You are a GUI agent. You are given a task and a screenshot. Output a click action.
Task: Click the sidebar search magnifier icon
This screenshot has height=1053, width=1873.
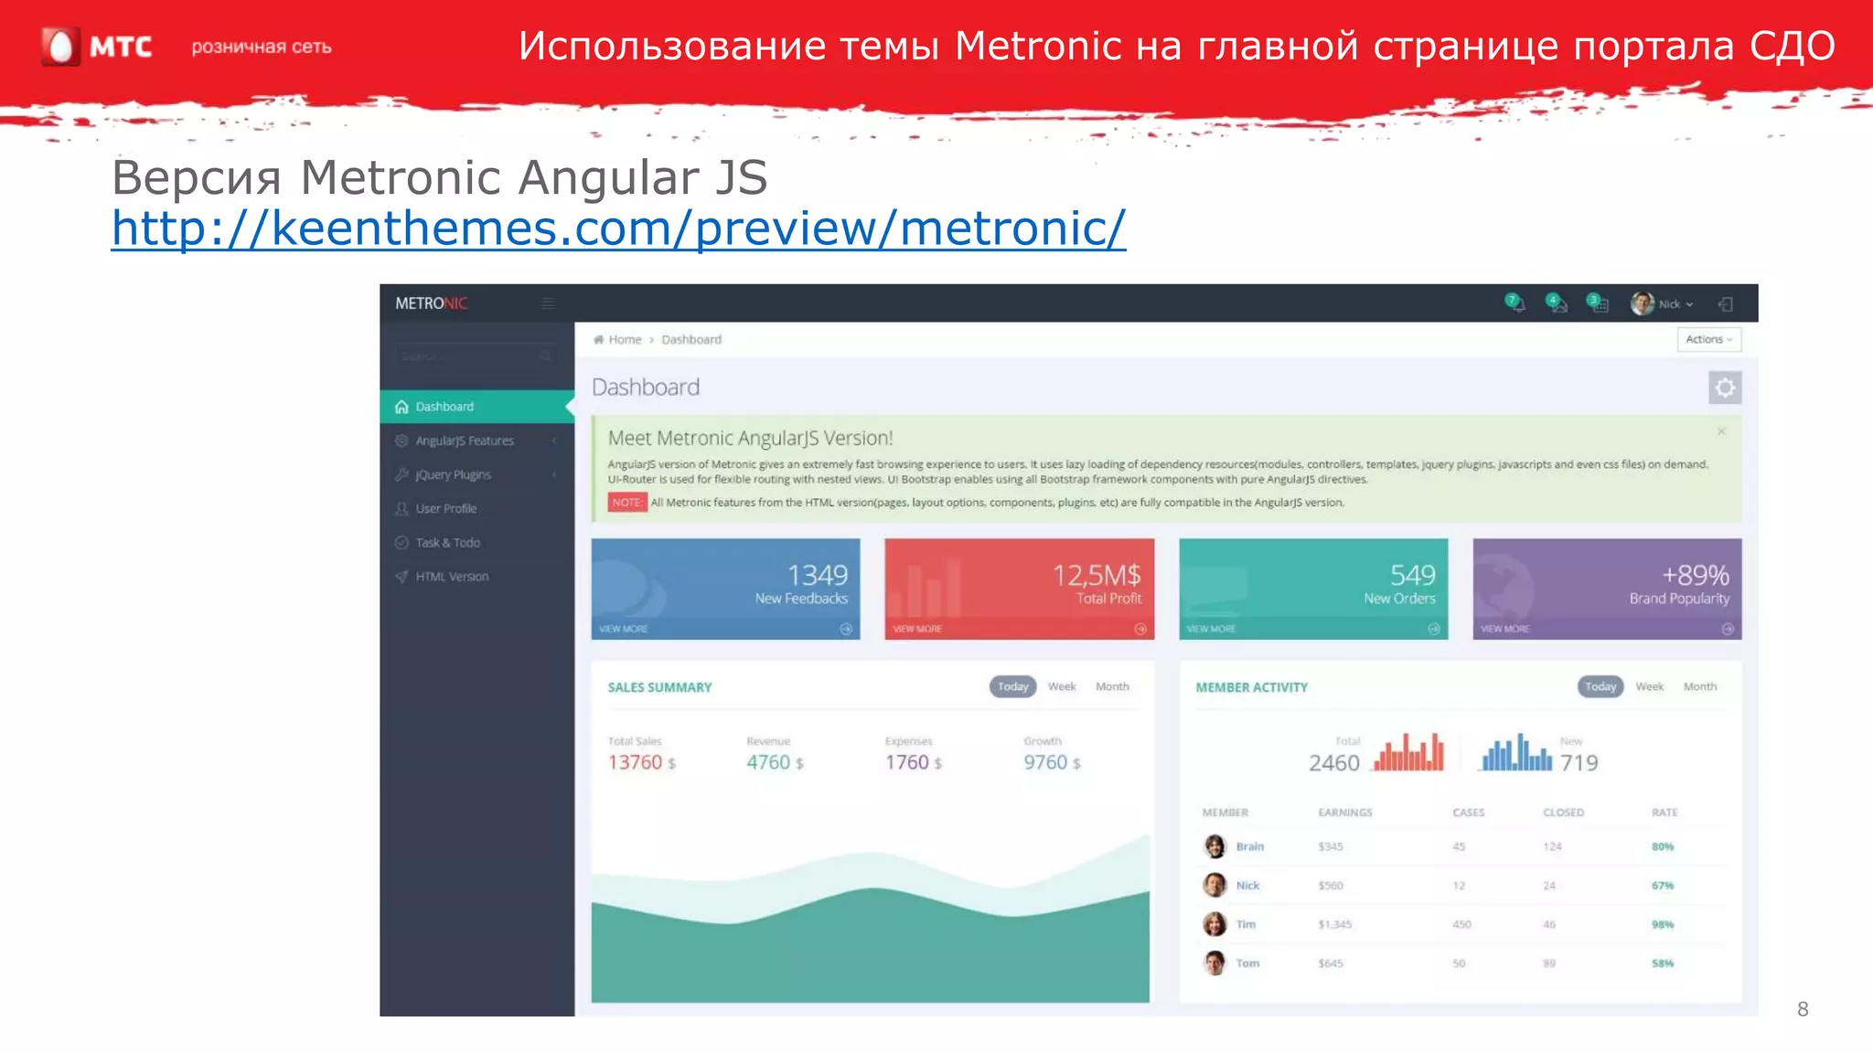[x=546, y=356]
